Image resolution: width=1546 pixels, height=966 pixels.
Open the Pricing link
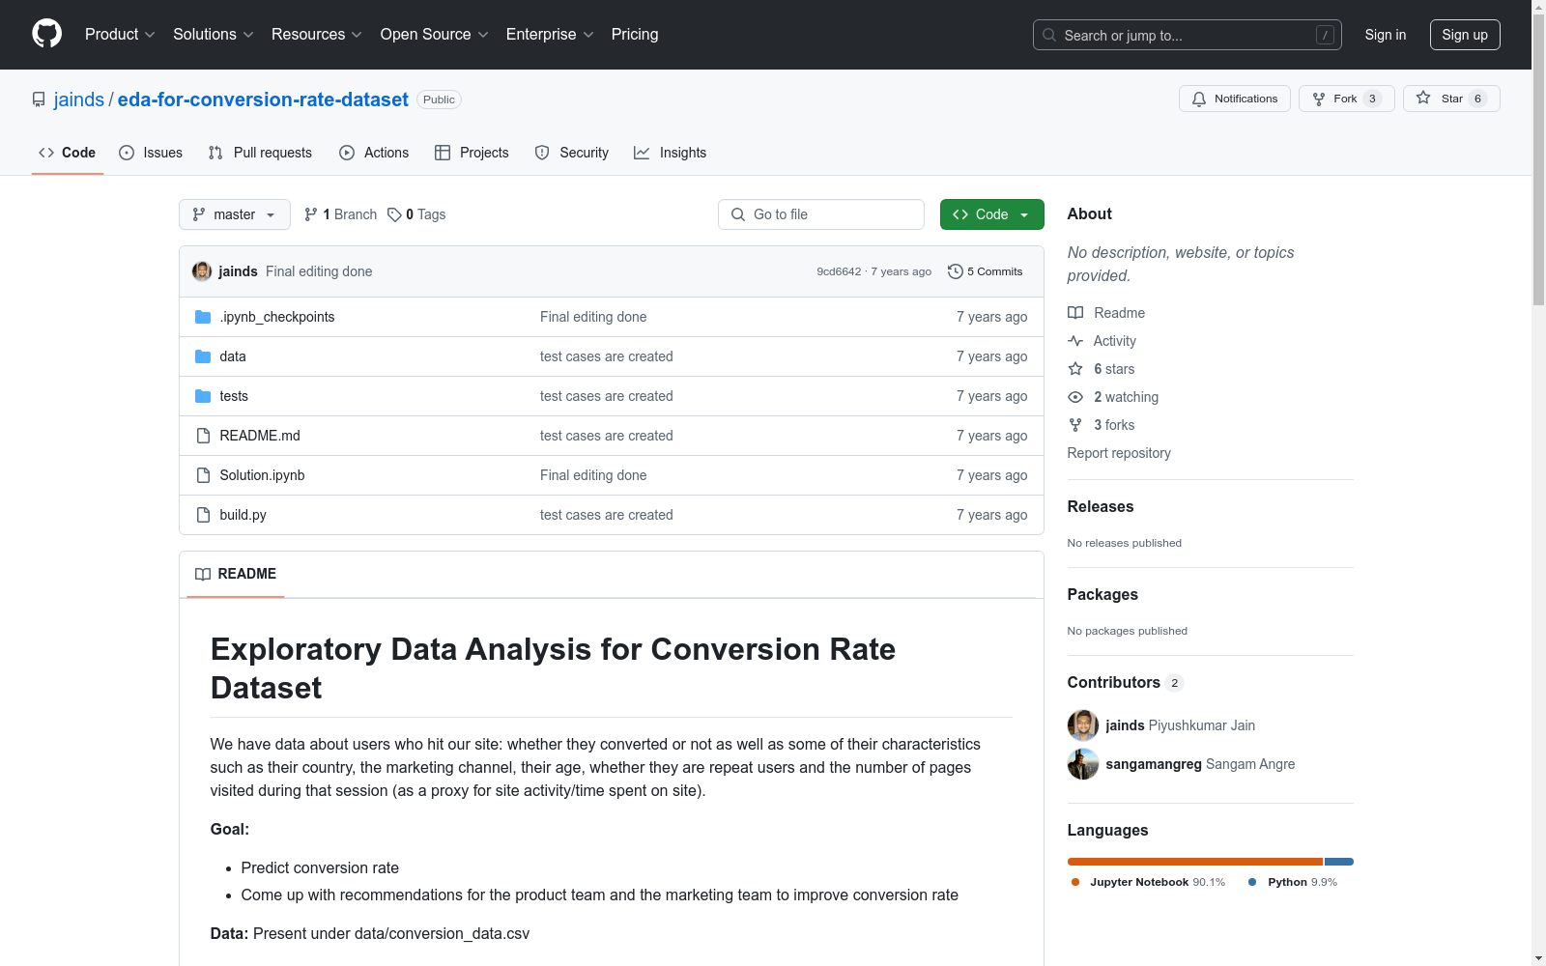point(635,35)
